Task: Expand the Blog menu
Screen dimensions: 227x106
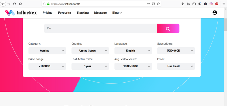Action: click(117, 13)
